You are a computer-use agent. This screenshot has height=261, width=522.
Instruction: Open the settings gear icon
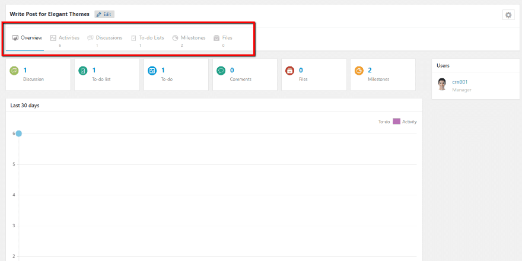[508, 15]
